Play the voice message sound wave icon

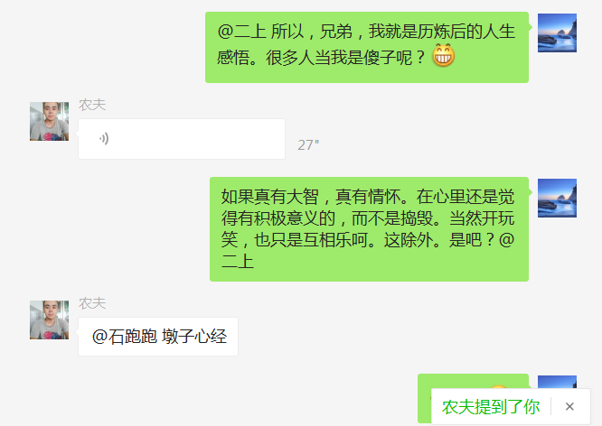tap(104, 138)
